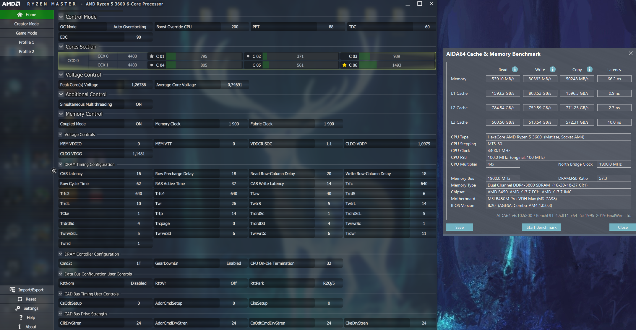The width and height of the screenshot is (636, 330).
Task: Toggle Coupled Mode ON value
Action: (x=138, y=124)
